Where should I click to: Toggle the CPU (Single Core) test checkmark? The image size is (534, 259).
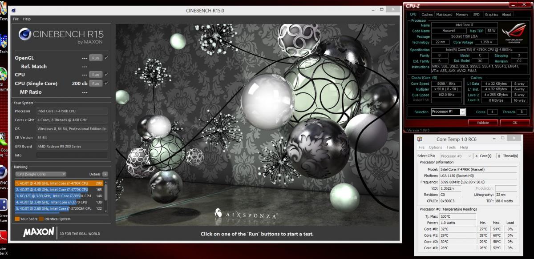click(106, 83)
